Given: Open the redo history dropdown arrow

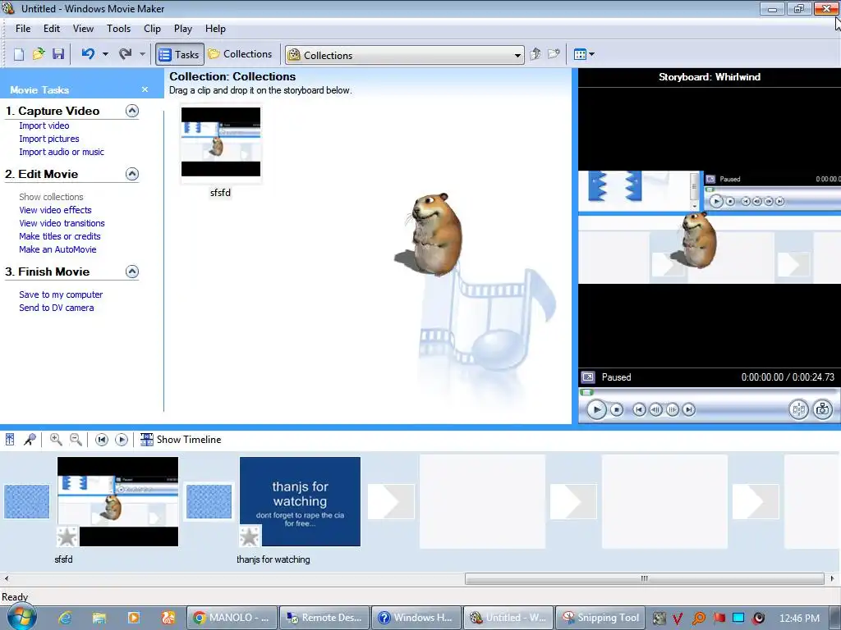Looking at the screenshot, I should [142, 54].
